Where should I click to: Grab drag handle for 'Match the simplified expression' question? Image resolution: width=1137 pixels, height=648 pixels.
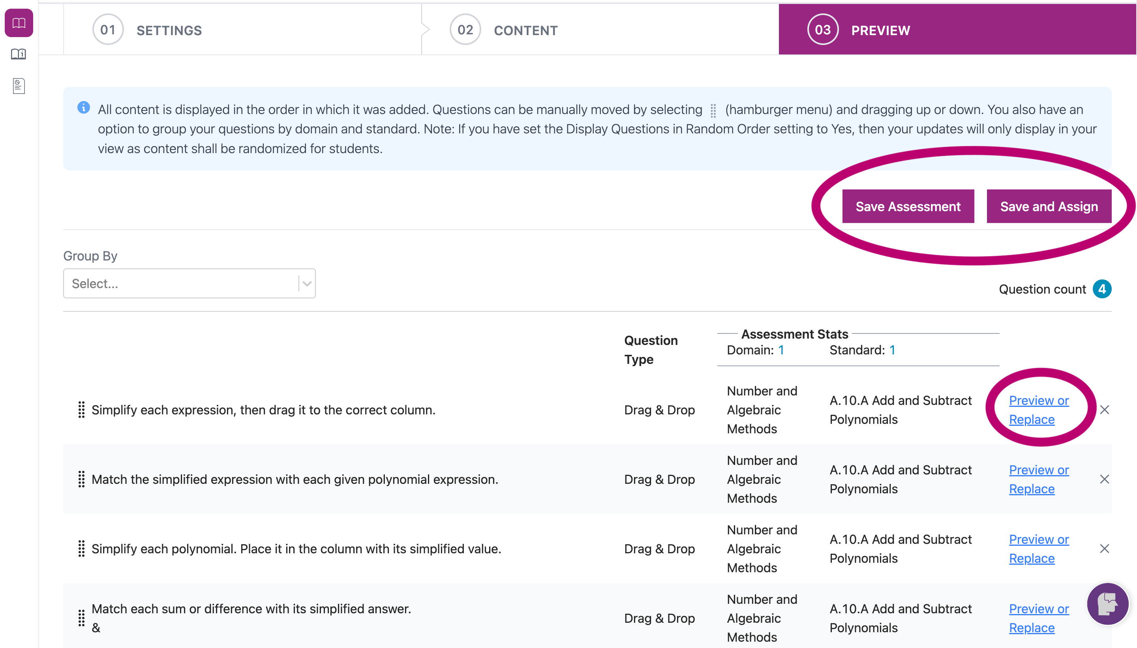click(x=81, y=479)
